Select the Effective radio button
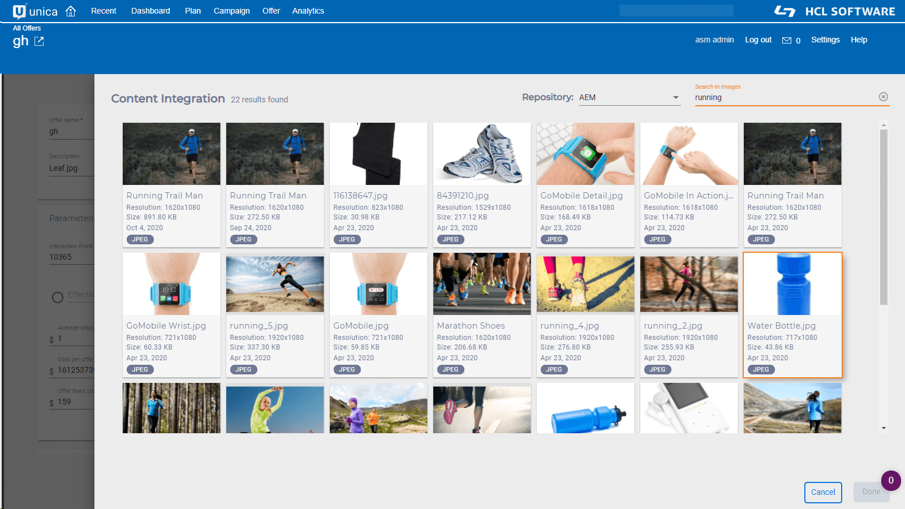Image resolution: width=905 pixels, height=509 pixels. pos(58,297)
